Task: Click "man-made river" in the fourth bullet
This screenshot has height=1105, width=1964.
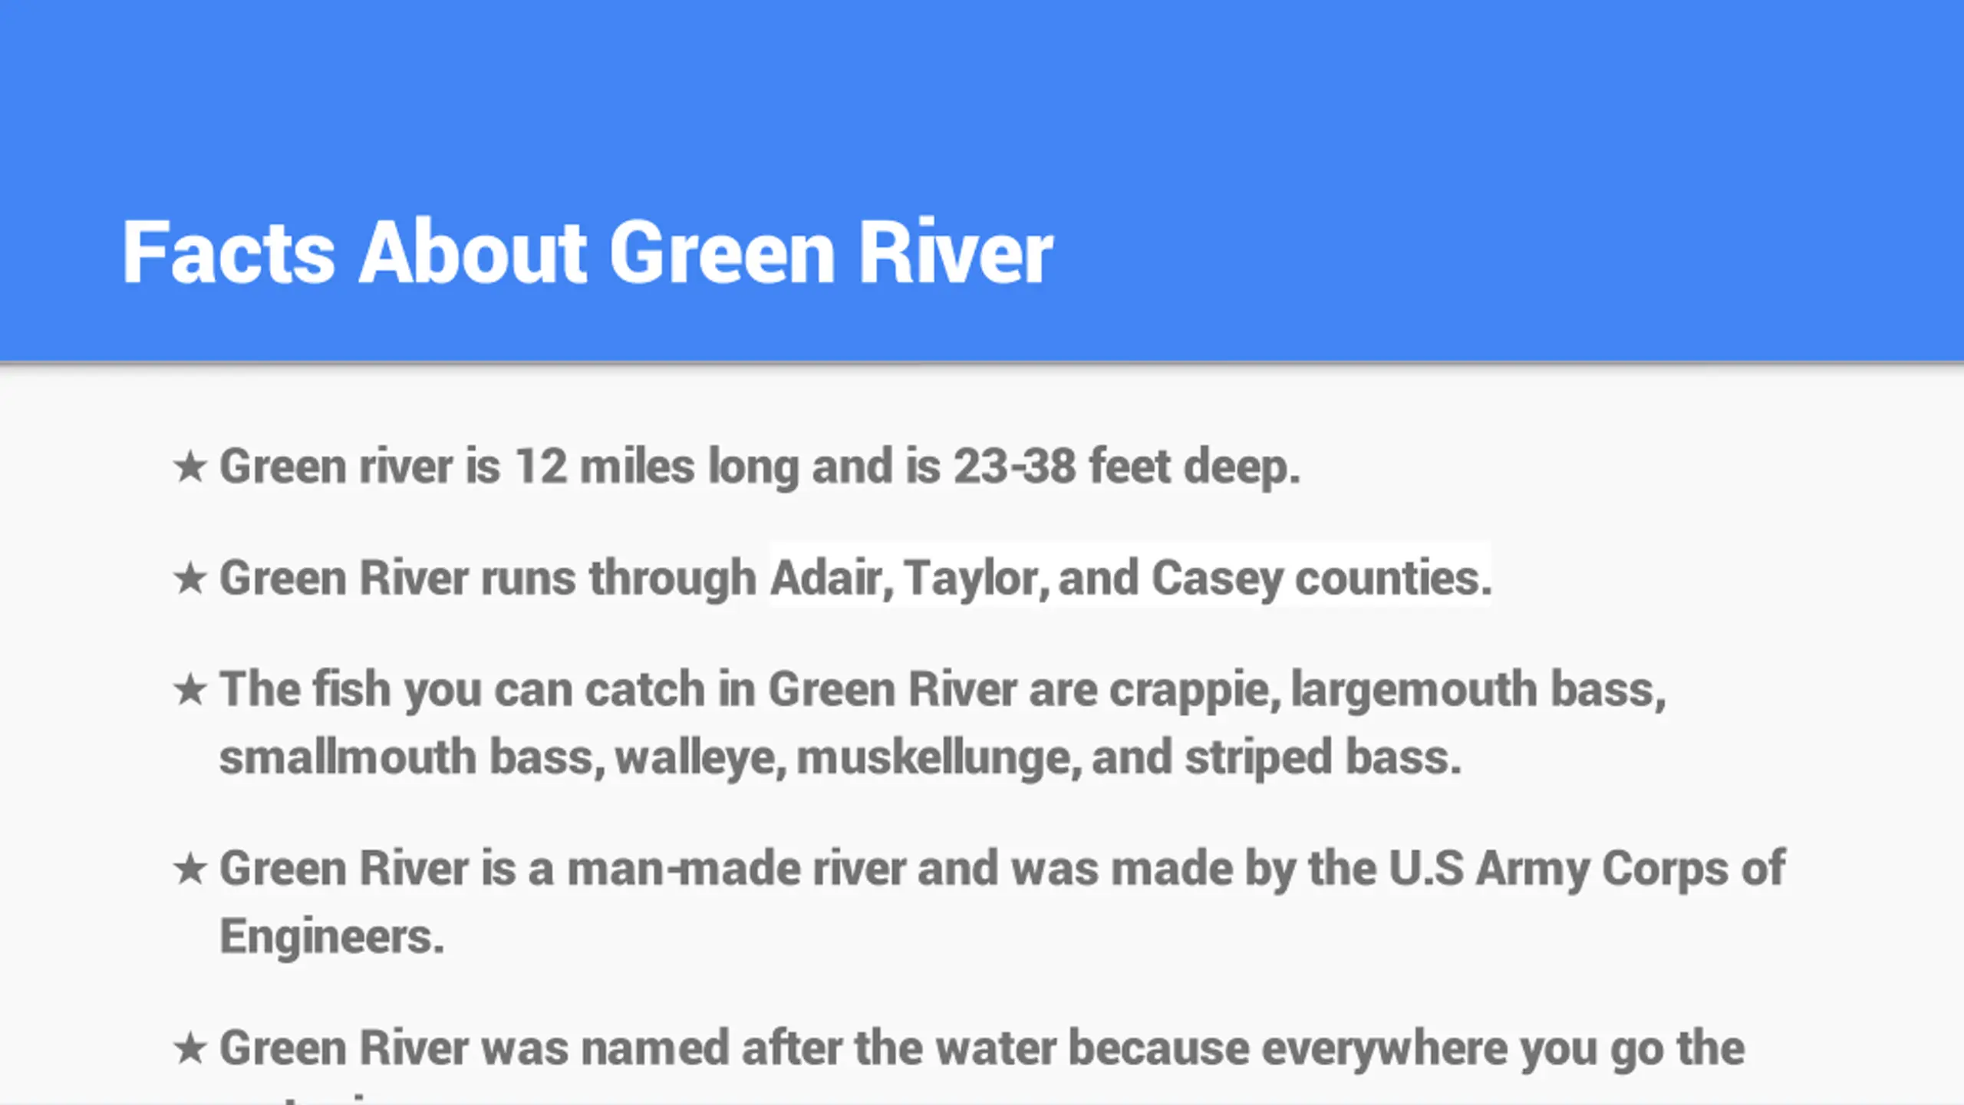Action: pyautogui.click(x=736, y=868)
